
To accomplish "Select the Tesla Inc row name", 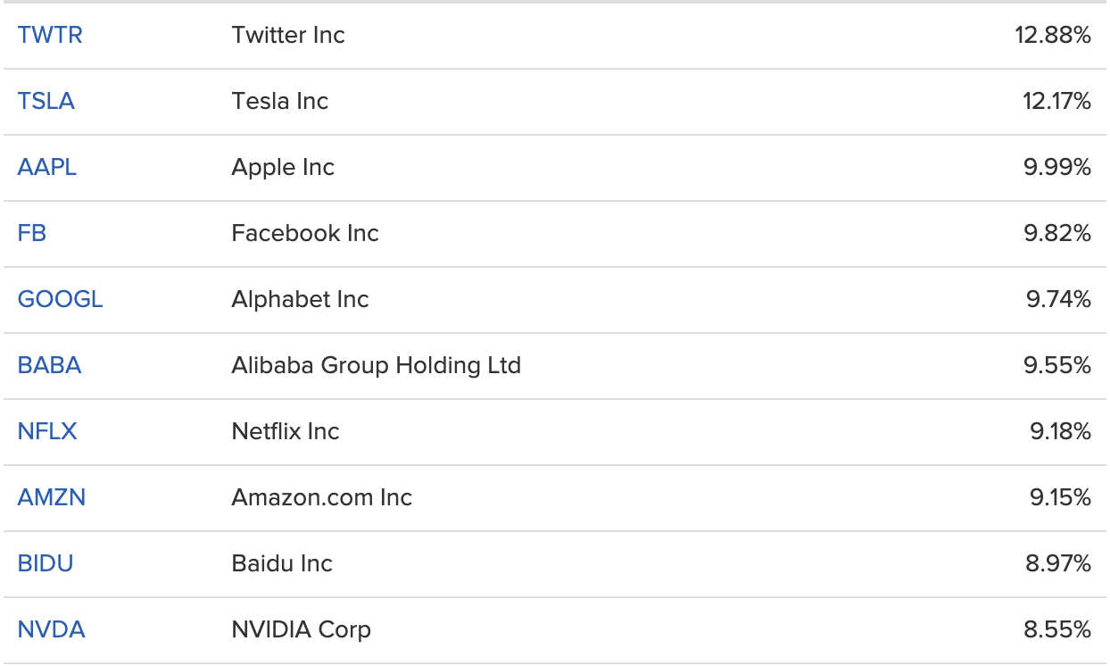I will point(280,102).
